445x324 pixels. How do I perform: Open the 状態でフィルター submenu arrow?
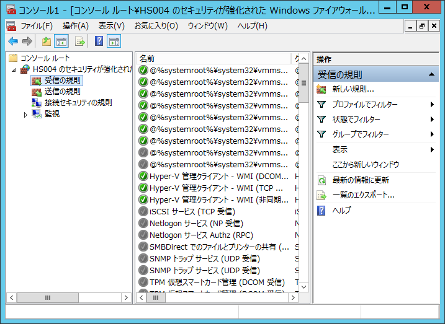pos(432,119)
